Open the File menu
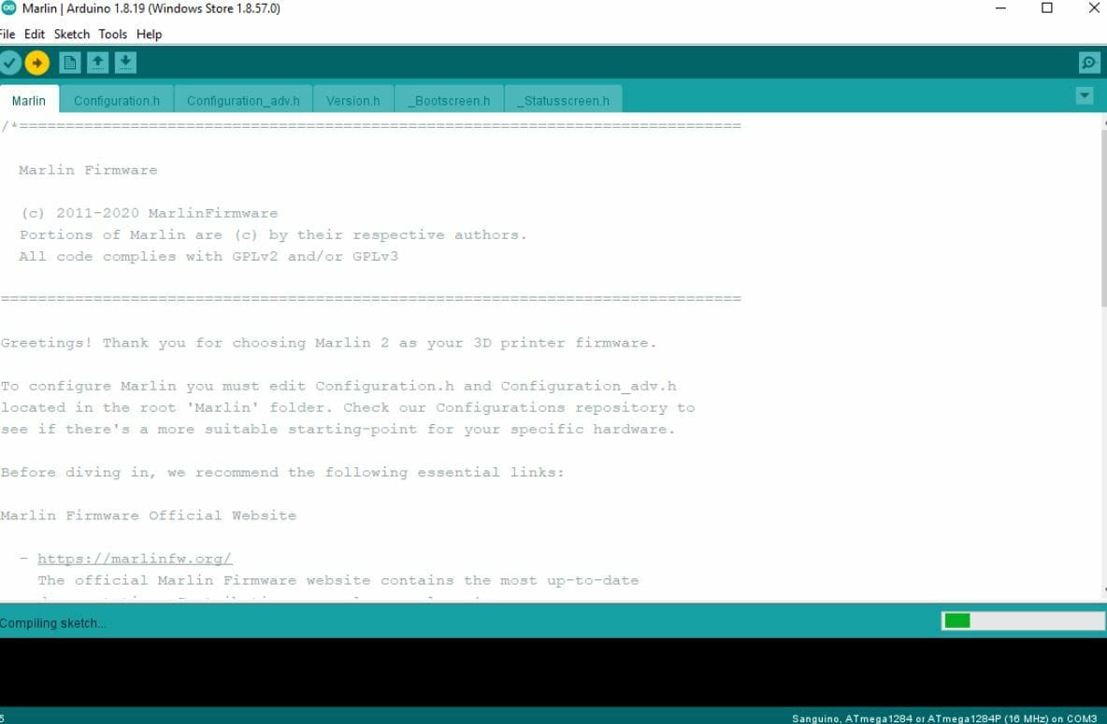The width and height of the screenshot is (1107, 724). (x=7, y=34)
